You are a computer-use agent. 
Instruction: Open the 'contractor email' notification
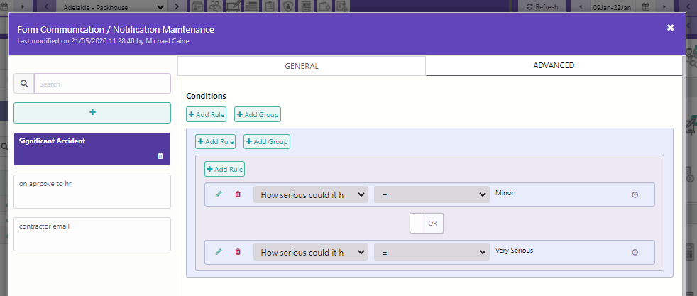pyautogui.click(x=92, y=234)
